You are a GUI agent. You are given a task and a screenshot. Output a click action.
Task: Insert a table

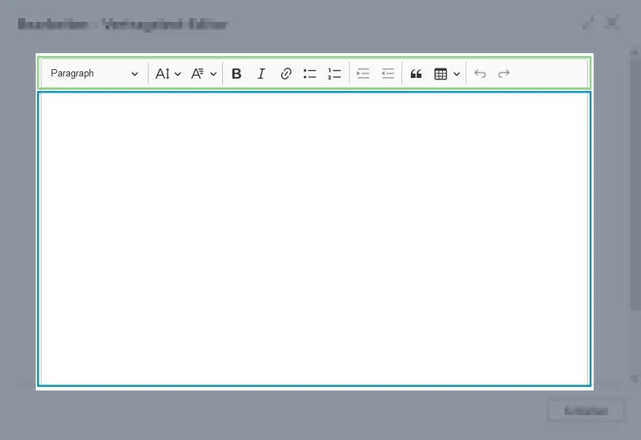pyautogui.click(x=441, y=73)
